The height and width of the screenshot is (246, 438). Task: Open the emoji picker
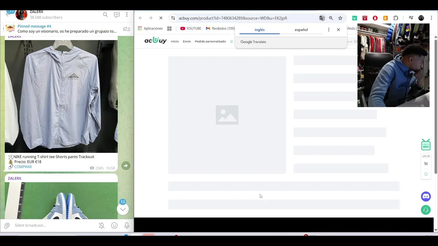coord(114,225)
